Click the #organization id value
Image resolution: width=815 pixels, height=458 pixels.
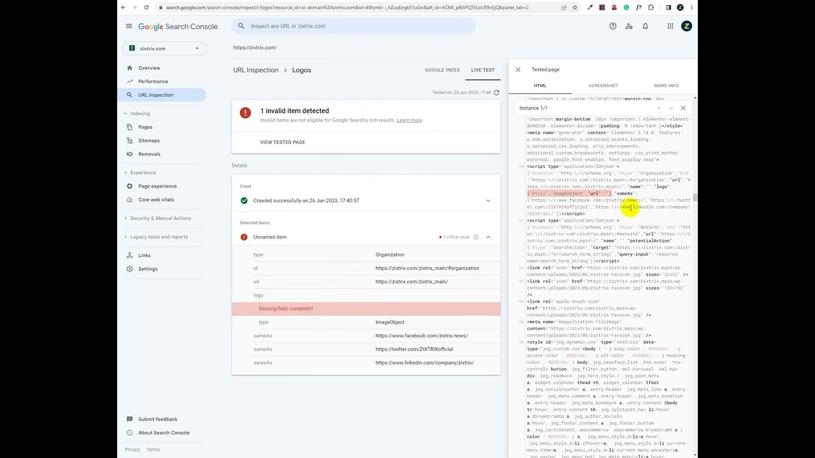427,268
